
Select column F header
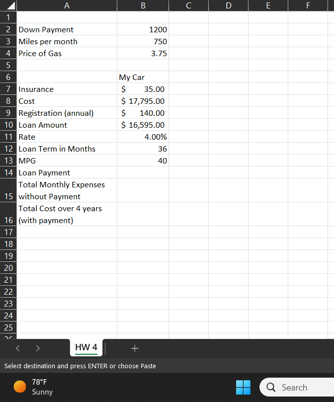click(x=308, y=5)
